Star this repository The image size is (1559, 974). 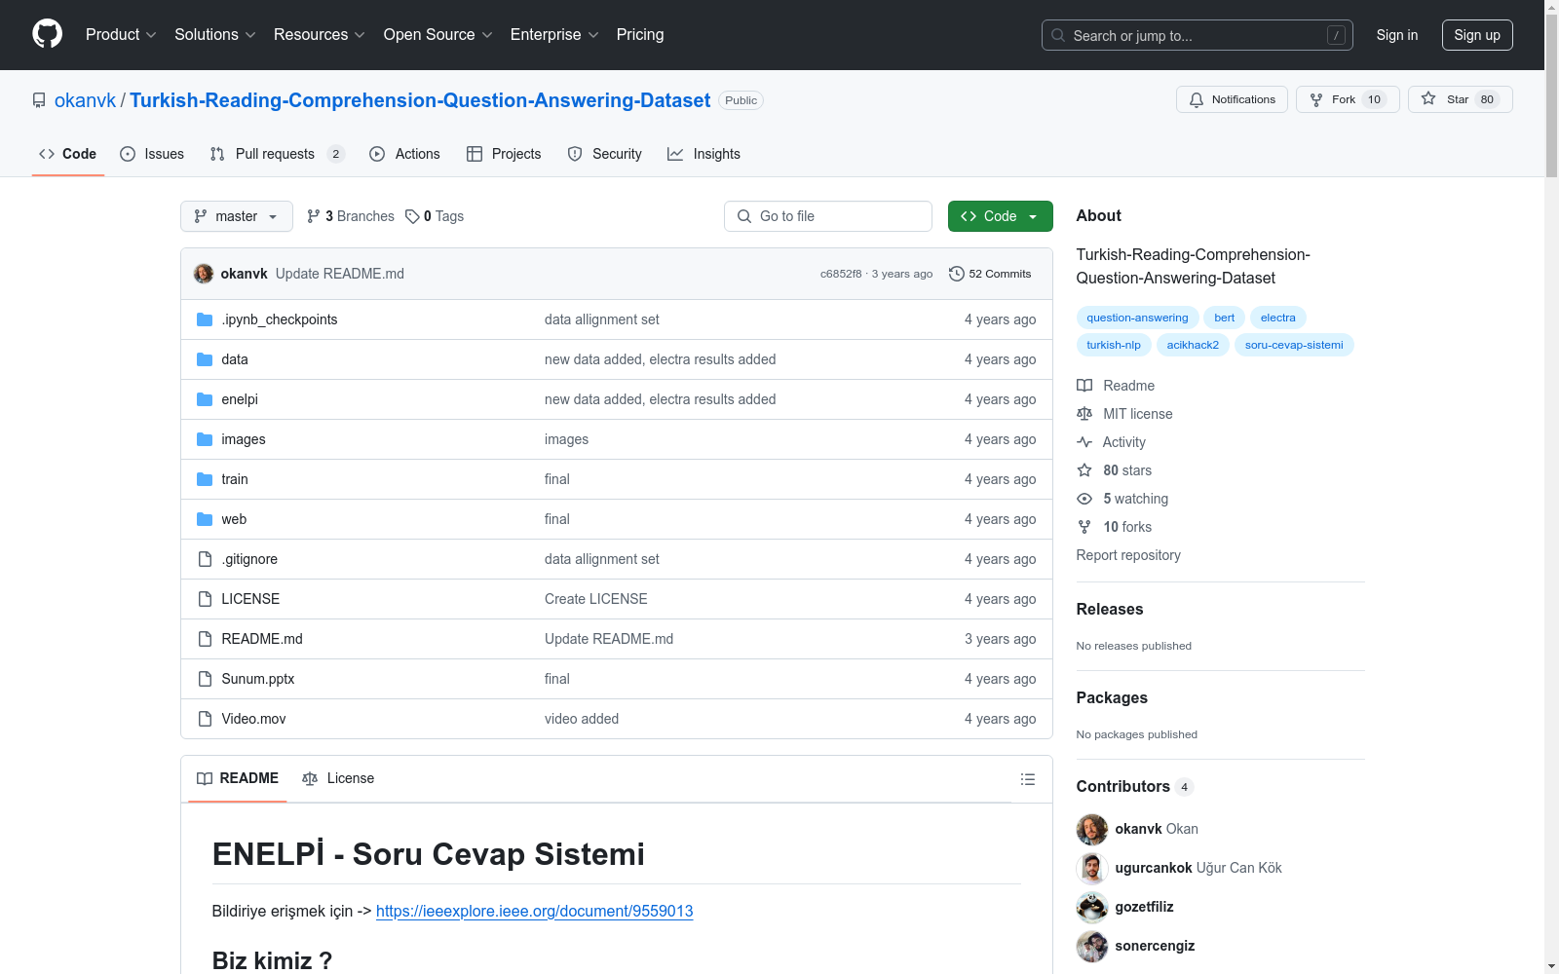(1460, 99)
